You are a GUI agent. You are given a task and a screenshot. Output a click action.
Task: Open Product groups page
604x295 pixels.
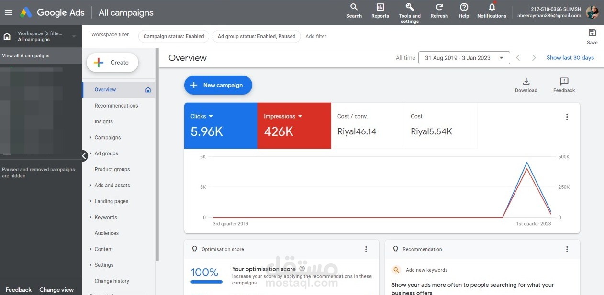tap(112, 169)
